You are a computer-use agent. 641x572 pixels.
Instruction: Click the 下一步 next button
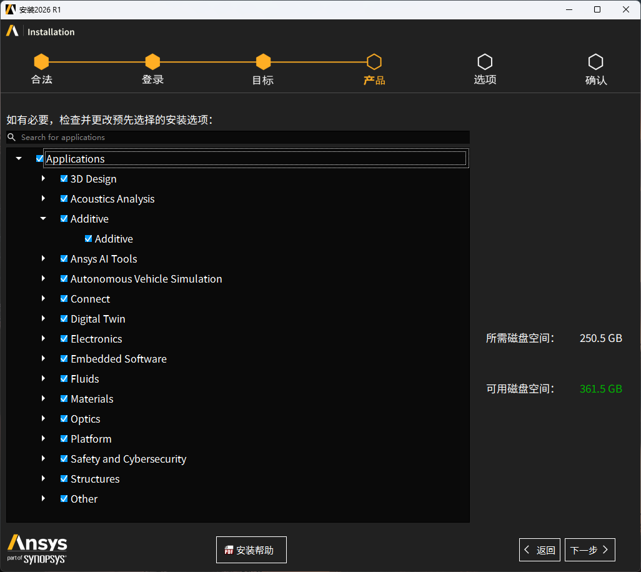[x=590, y=550]
